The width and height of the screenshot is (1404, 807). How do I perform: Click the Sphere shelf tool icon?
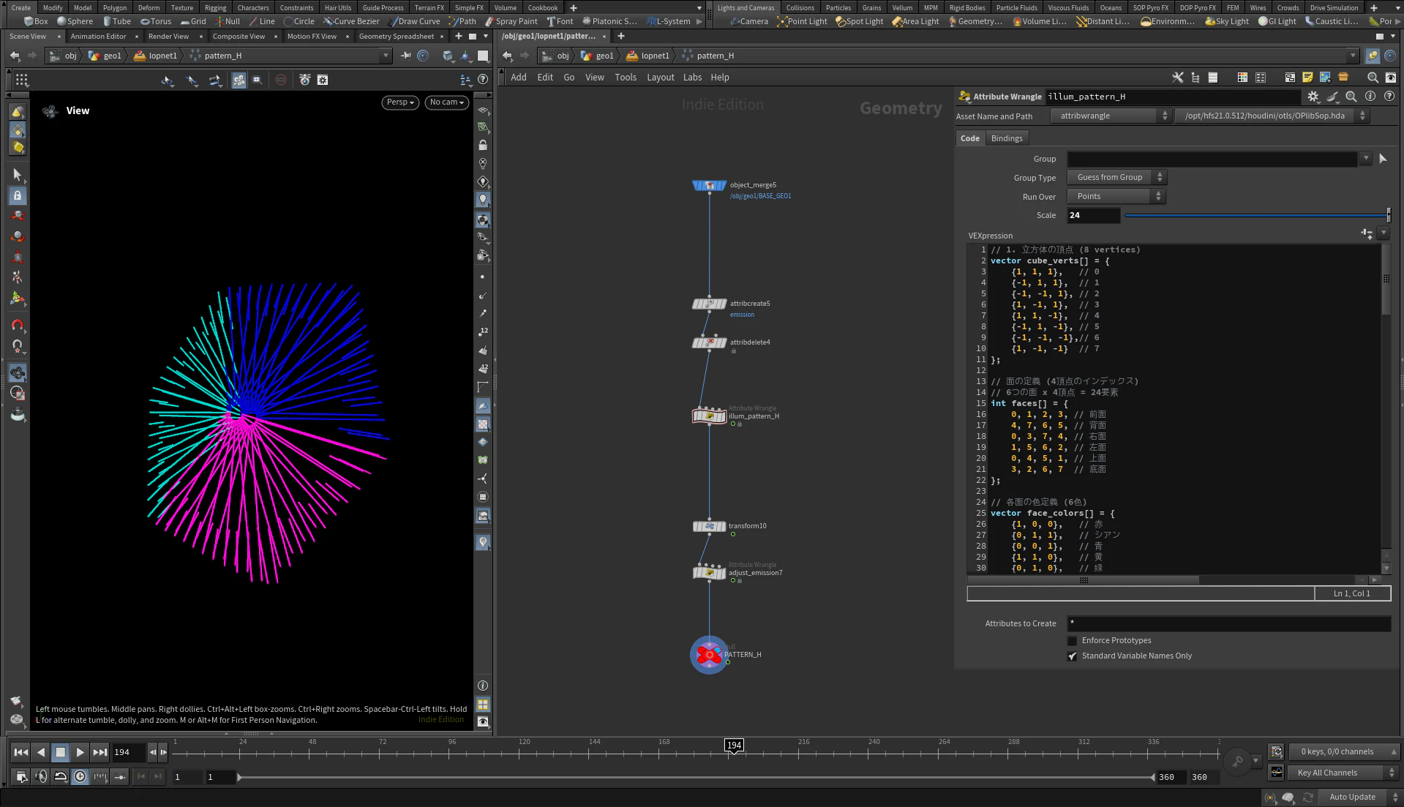click(62, 21)
